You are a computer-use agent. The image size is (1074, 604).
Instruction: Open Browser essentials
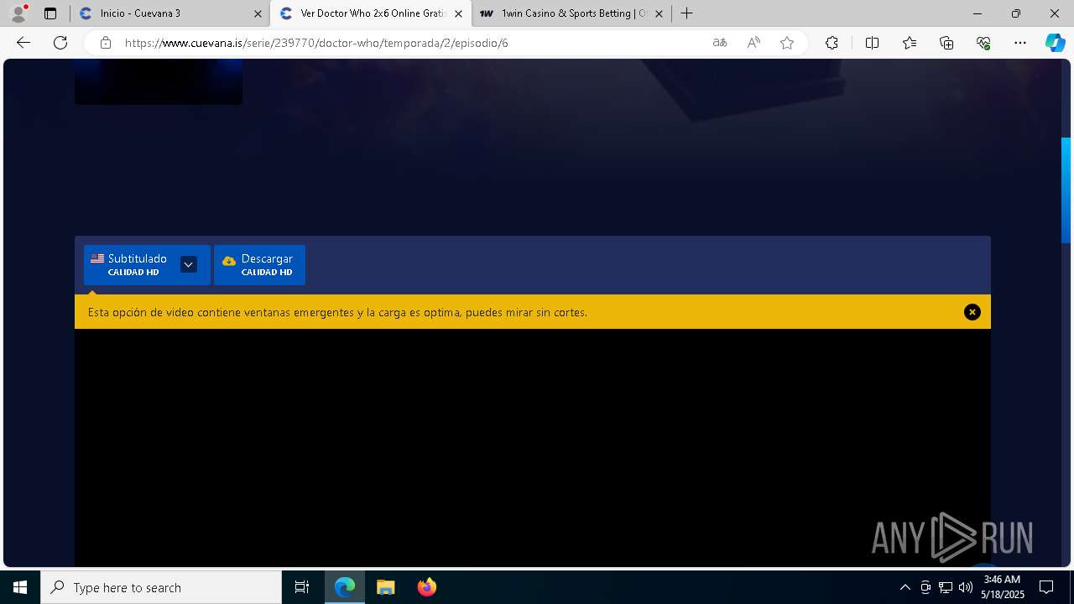pyautogui.click(x=983, y=43)
